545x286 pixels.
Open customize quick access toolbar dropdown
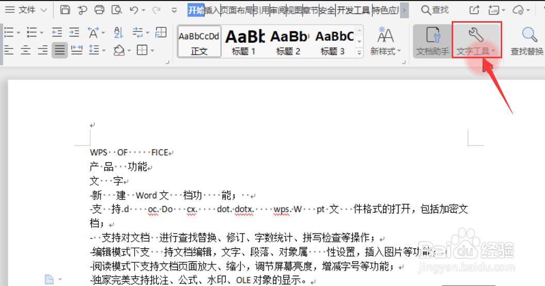(174, 10)
